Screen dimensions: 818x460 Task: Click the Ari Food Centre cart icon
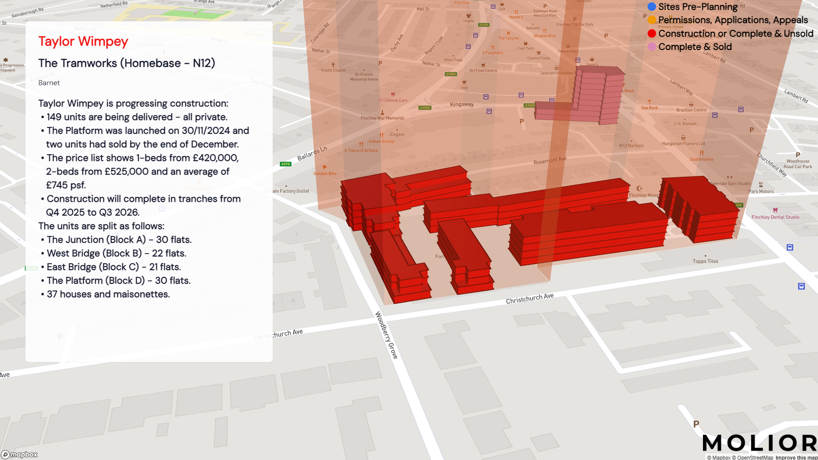click(483, 65)
